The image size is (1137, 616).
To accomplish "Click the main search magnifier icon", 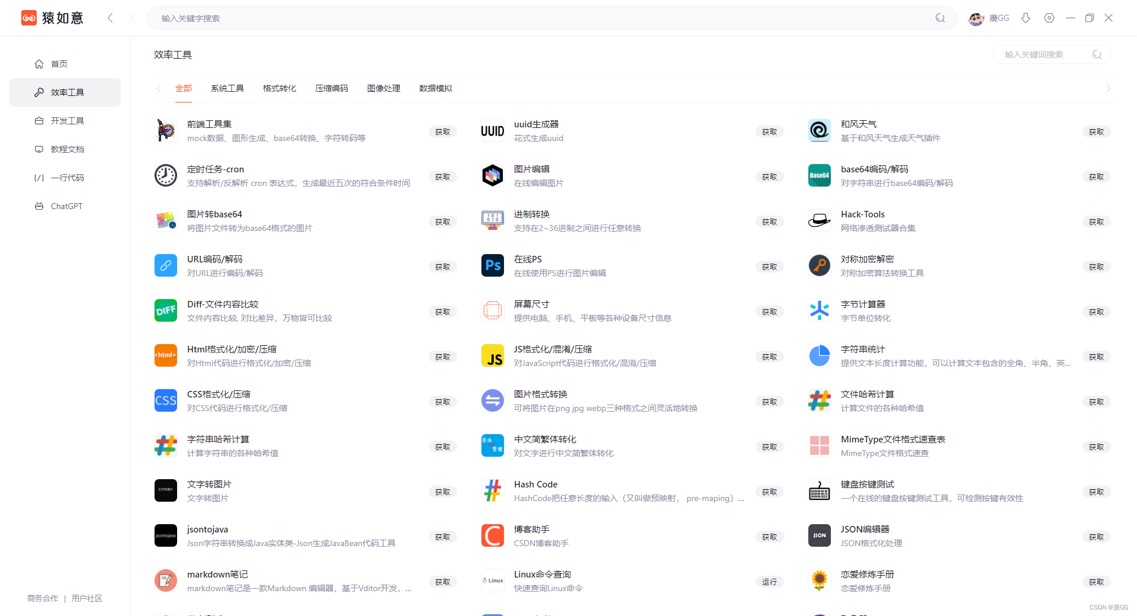I will click(x=940, y=18).
